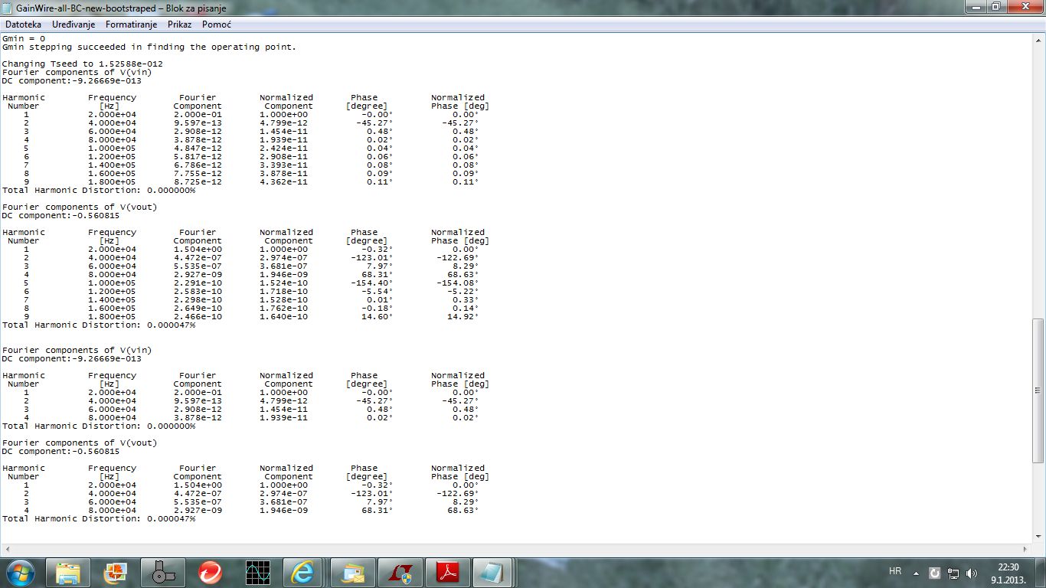1046x588 pixels.
Task: Click the Fourier component 2.291e-10
Action: (x=198, y=283)
